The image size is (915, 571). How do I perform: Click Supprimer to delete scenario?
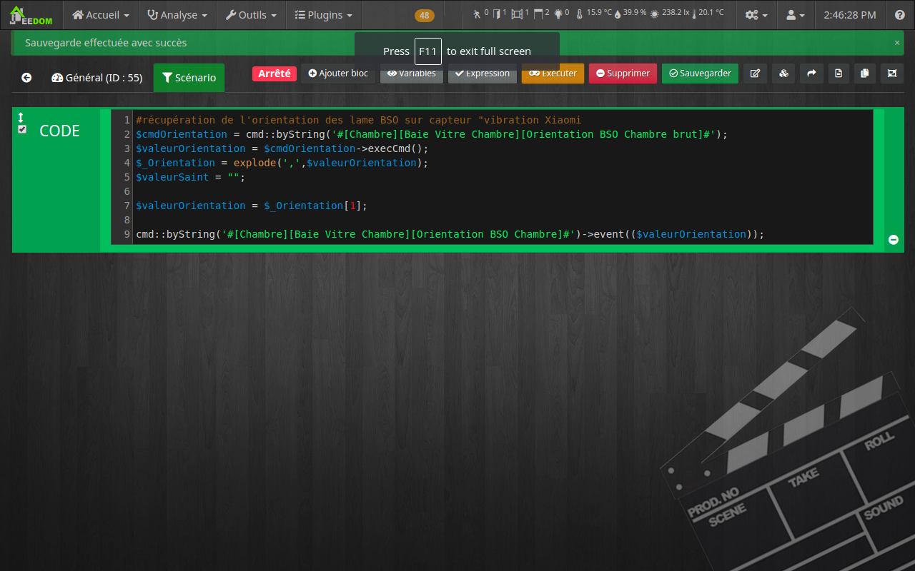point(623,74)
